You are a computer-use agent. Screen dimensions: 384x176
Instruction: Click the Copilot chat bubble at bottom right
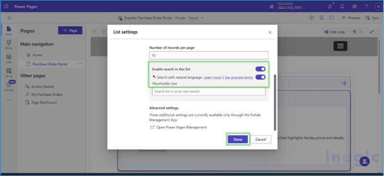365,161
